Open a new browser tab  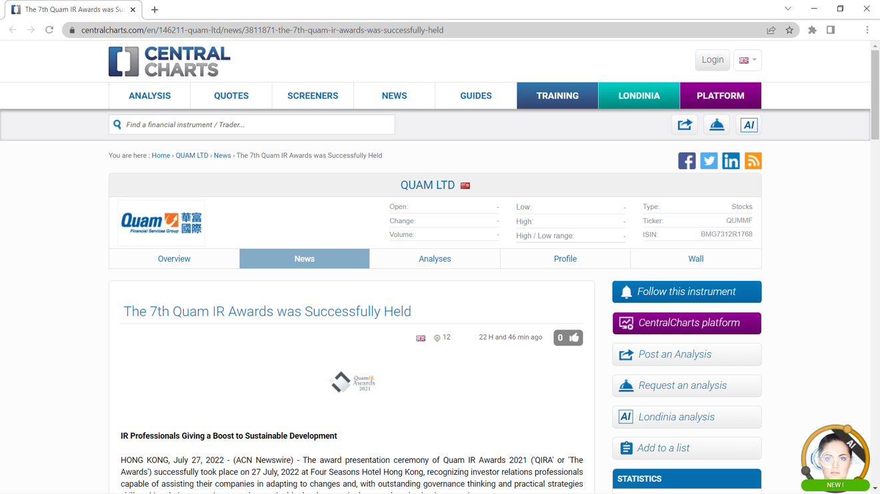[155, 9]
